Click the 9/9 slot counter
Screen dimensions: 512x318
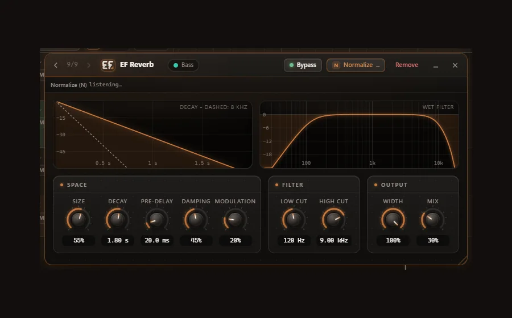point(72,65)
